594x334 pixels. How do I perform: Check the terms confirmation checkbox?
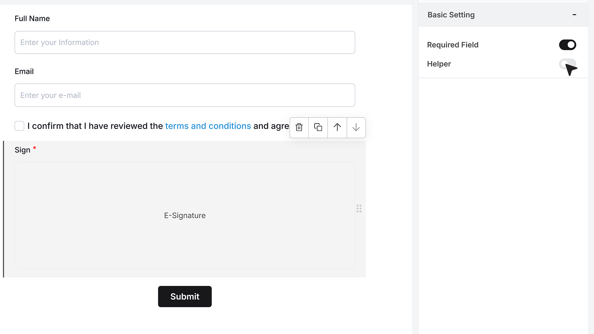click(x=19, y=126)
